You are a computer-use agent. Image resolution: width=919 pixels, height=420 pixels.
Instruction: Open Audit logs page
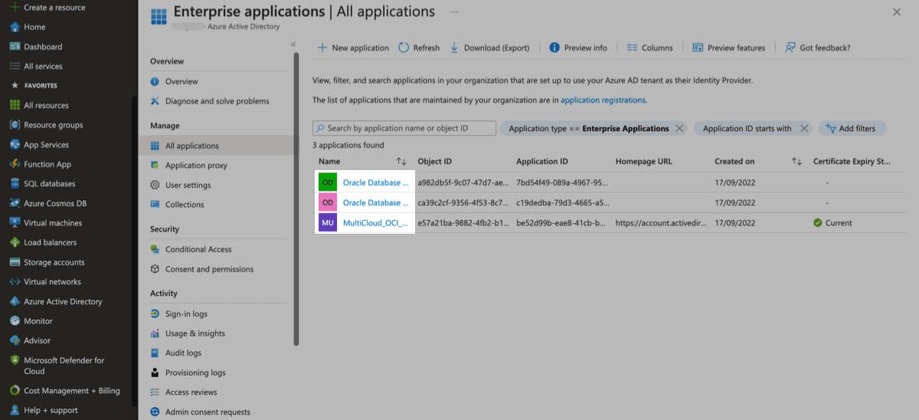point(183,353)
